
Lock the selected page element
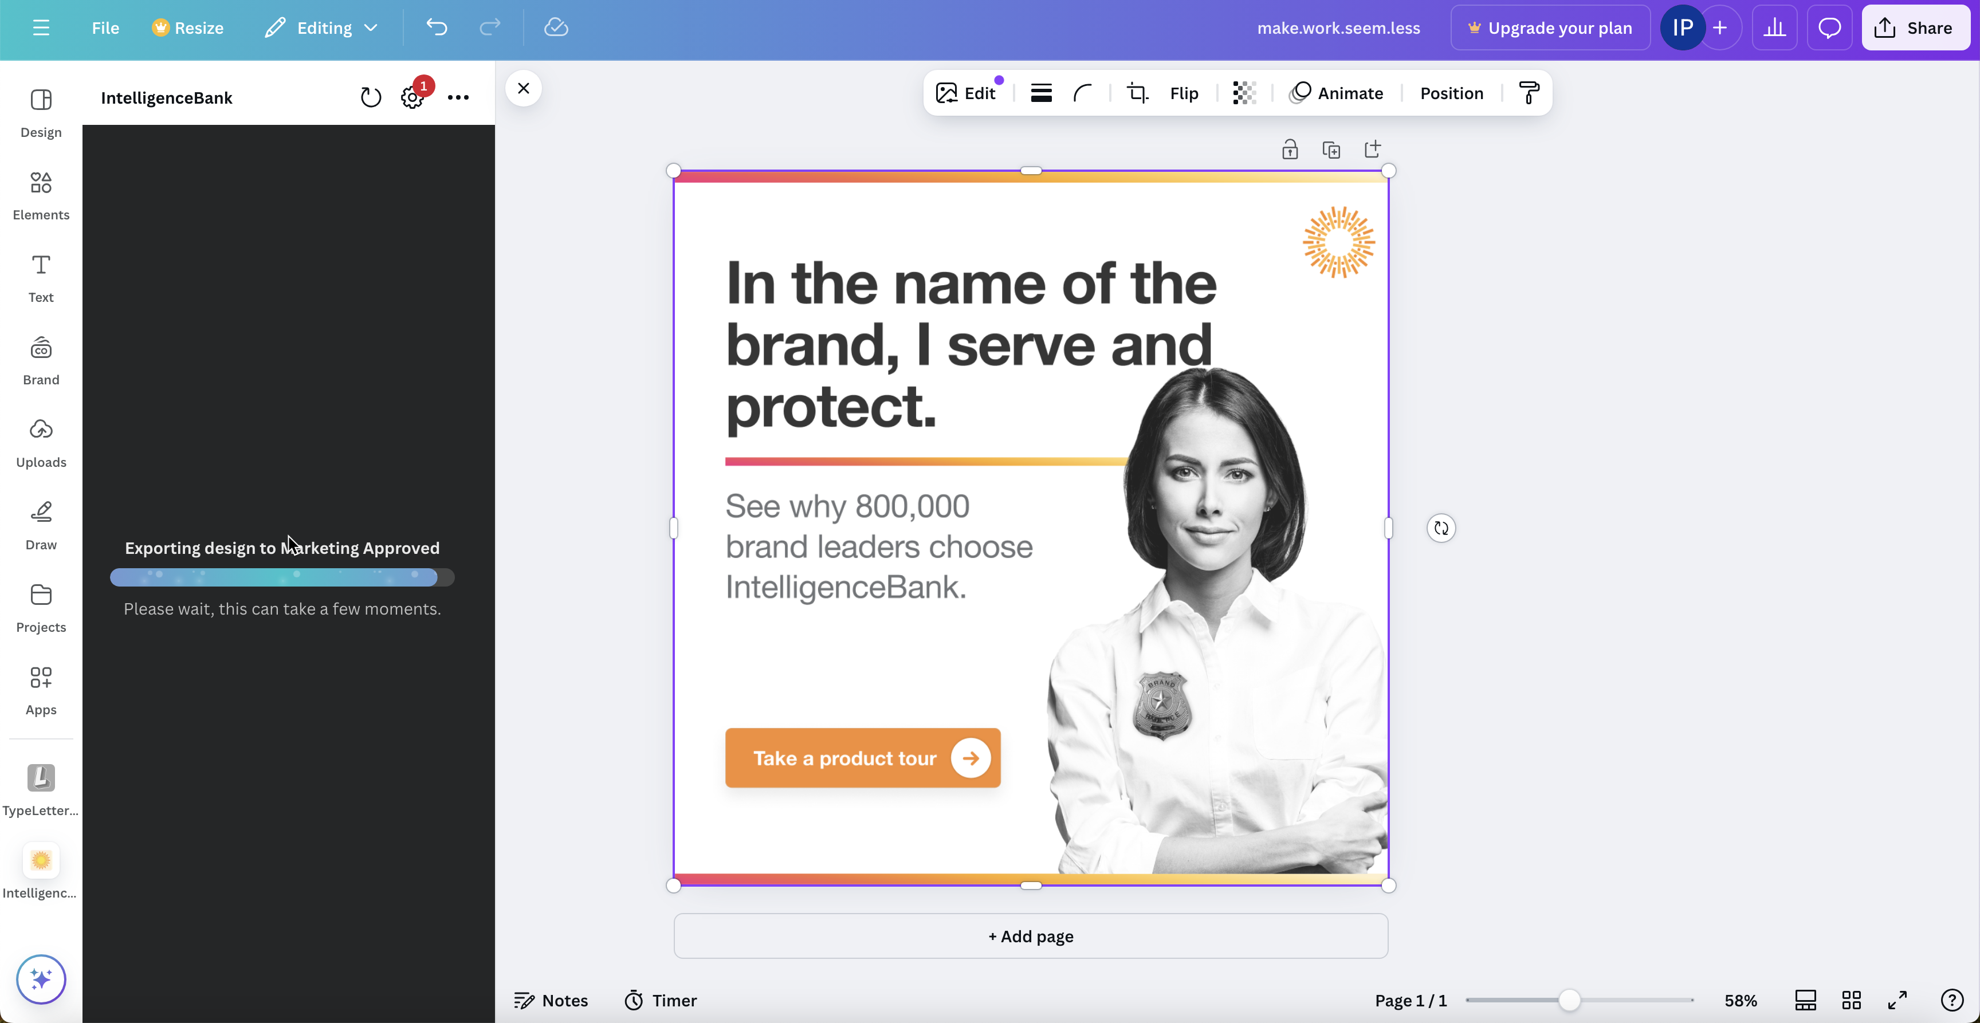pos(1290,149)
